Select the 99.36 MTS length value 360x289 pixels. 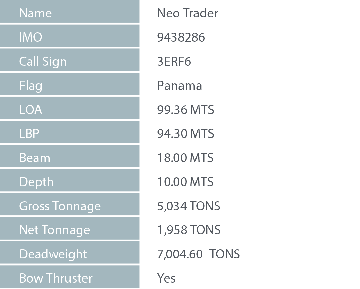(x=186, y=110)
